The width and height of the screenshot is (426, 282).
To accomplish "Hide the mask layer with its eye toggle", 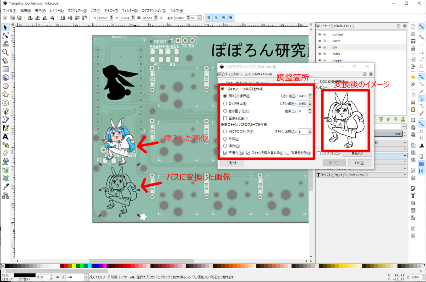I will pos(319,54).
